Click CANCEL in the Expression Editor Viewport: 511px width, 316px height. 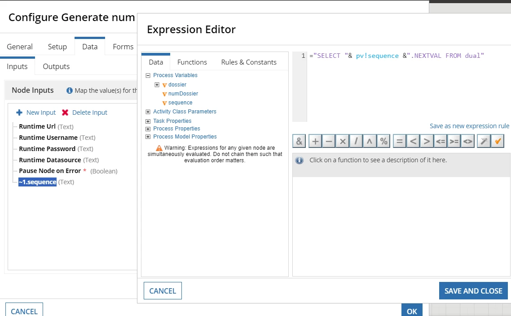tap(163, 290)
